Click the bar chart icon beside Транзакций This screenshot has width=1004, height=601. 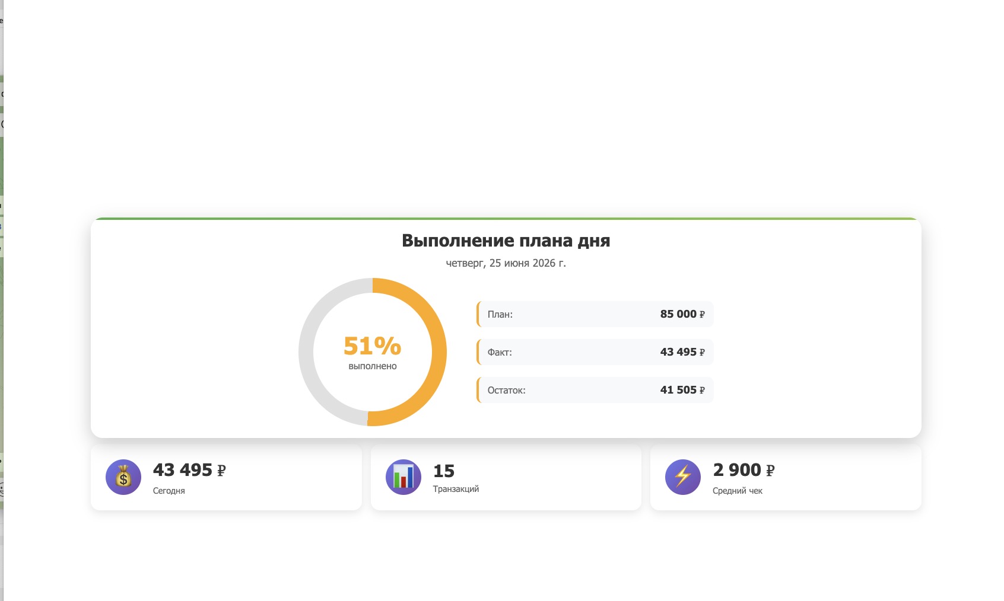click(403, 477)
